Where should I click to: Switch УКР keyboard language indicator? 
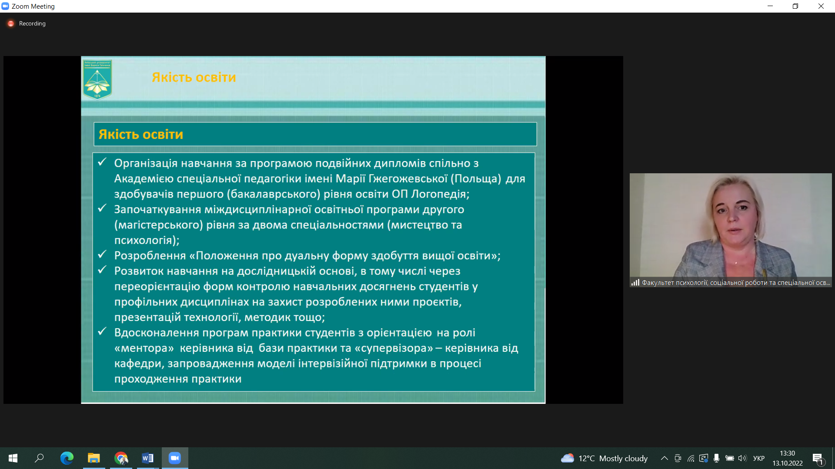[758, 458]
